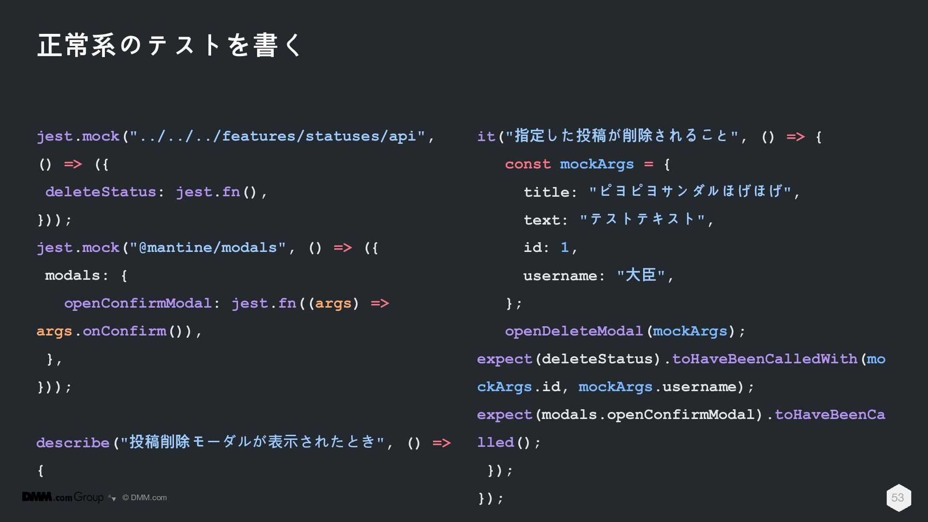The width and height of the screenshot is (928, 522).
Task: Click the jest.mock features/statuses/api line
Action: pyautogui.click(x=236, y=136)
